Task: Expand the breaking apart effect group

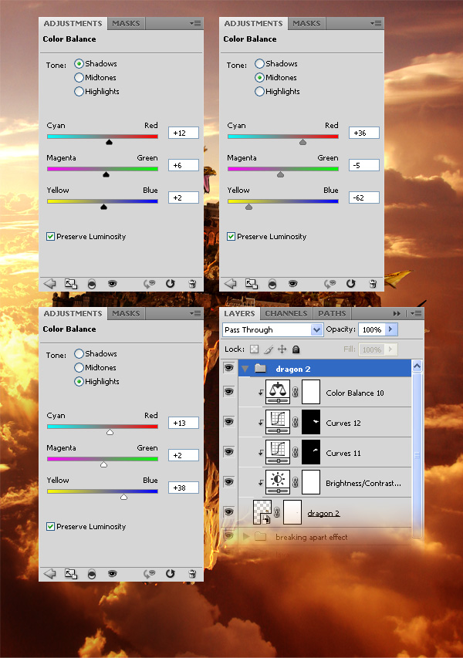Action: tap(246, 536)
